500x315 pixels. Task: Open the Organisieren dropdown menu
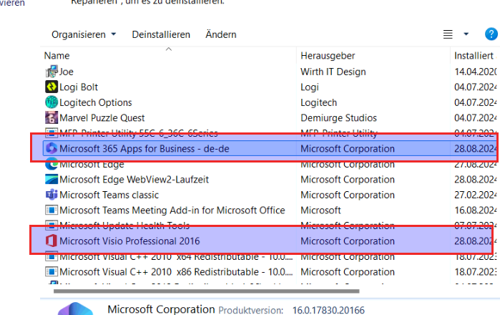click(83, 34)
